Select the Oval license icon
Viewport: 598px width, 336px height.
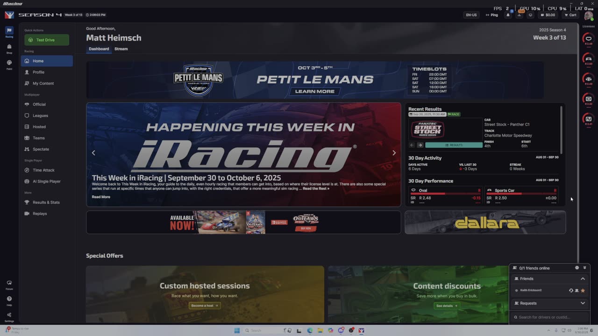[588, 39]
